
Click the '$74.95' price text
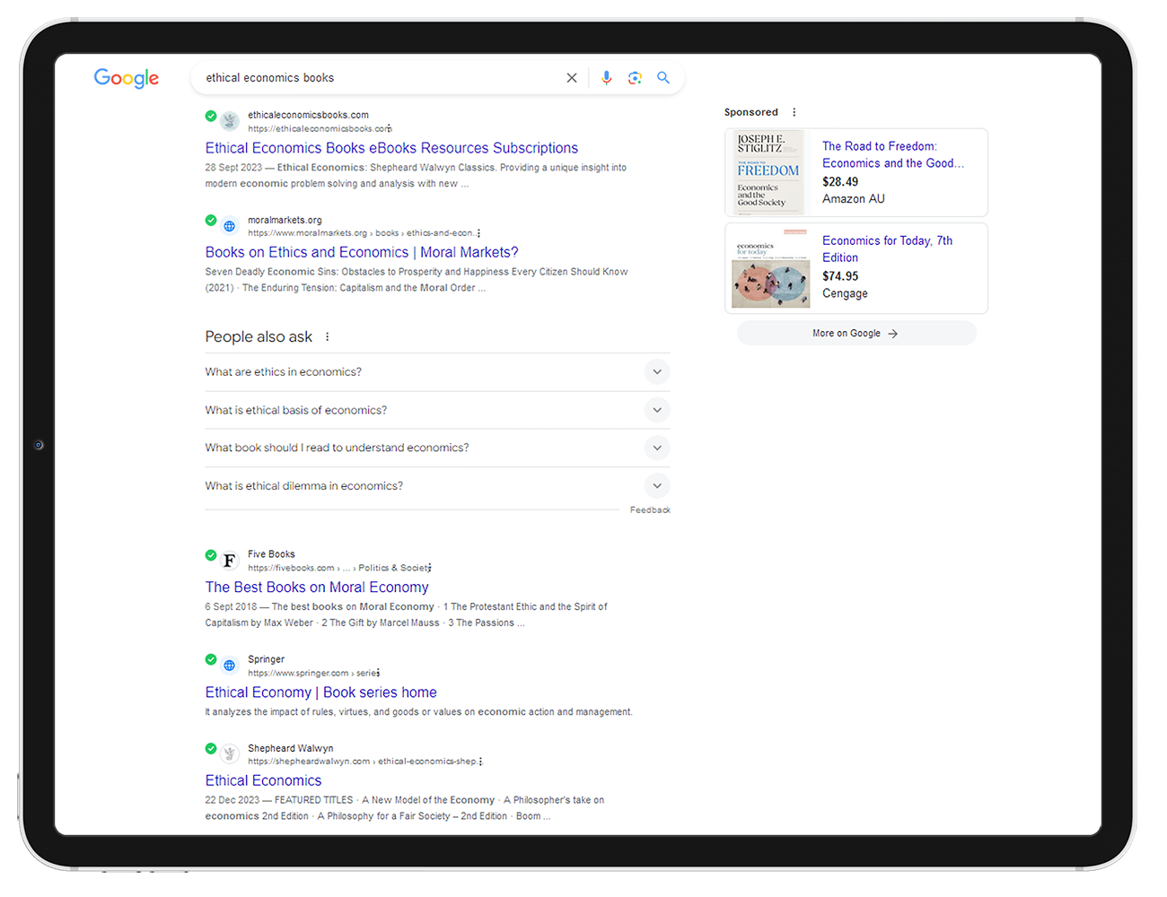click(840, 276)
